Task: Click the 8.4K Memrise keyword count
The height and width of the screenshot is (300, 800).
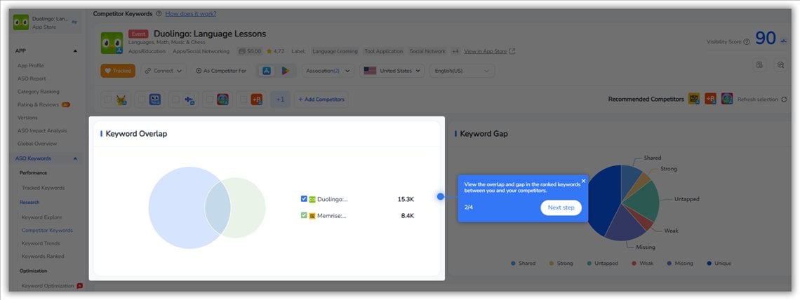Action: coord(407,216)
